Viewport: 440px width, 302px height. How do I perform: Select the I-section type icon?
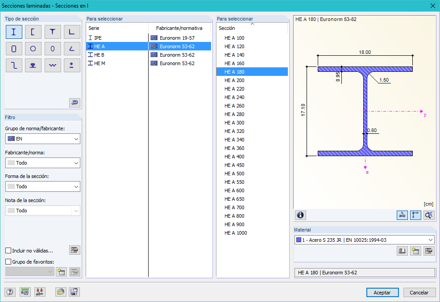(14, 32)
